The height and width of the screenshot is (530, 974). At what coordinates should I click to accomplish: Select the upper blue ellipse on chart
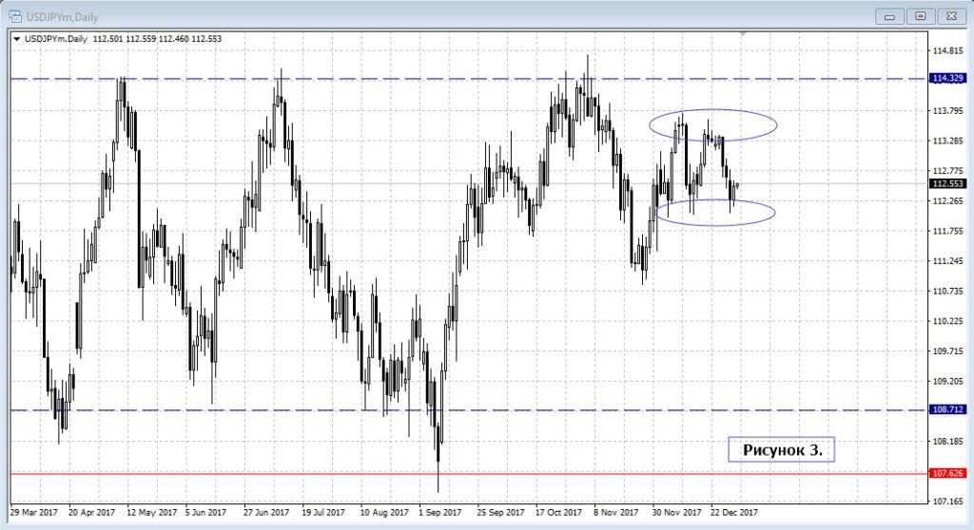coord(713,112)
